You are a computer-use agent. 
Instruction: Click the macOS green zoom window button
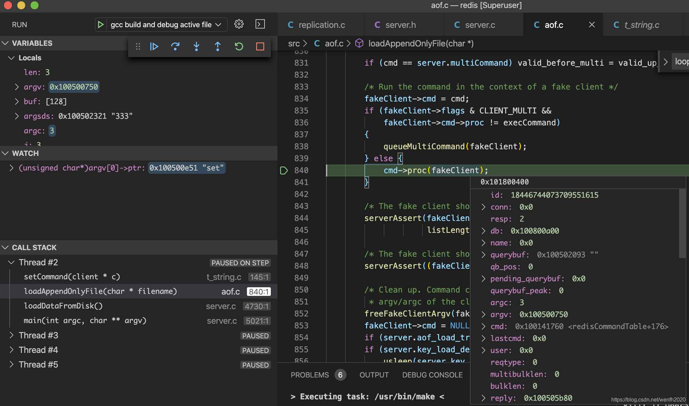35,5
